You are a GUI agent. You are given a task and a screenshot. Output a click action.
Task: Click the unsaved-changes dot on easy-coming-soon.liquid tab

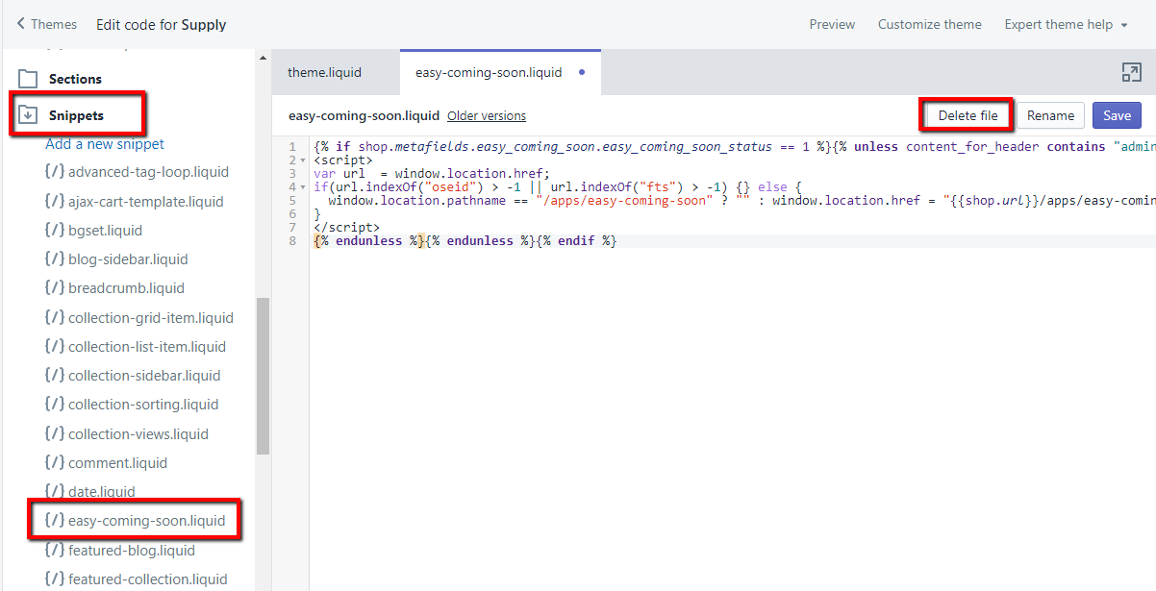(x=582, y=72)
